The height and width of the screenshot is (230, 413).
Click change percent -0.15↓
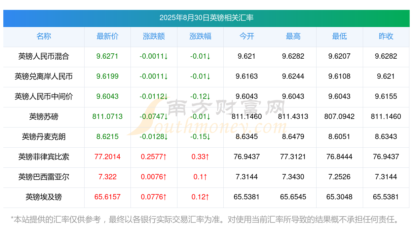coord(200,137)
